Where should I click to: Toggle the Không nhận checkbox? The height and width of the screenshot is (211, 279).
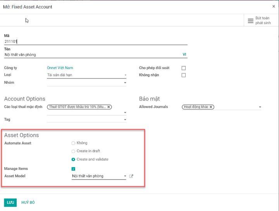(184, 75)
